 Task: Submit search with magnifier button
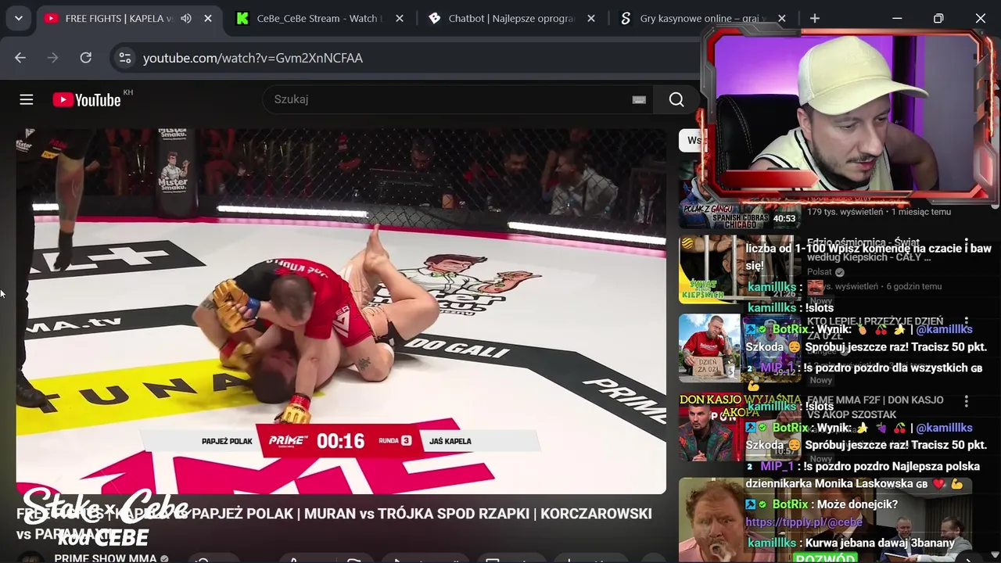[676, 99]
